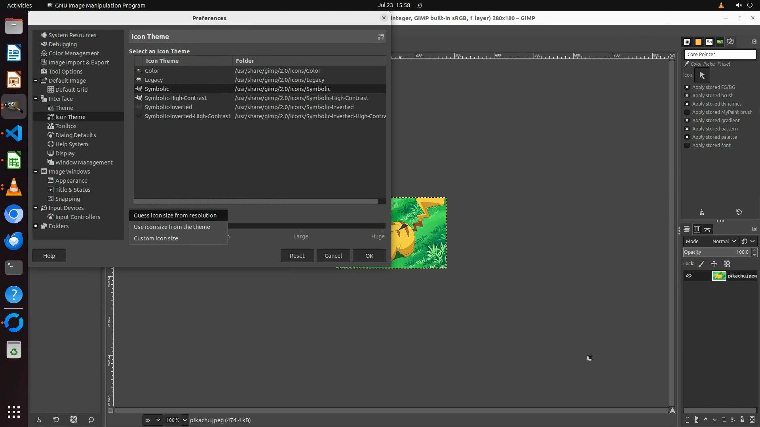Delete layer with X icon at bottom
760x427 pixels.
752,420
